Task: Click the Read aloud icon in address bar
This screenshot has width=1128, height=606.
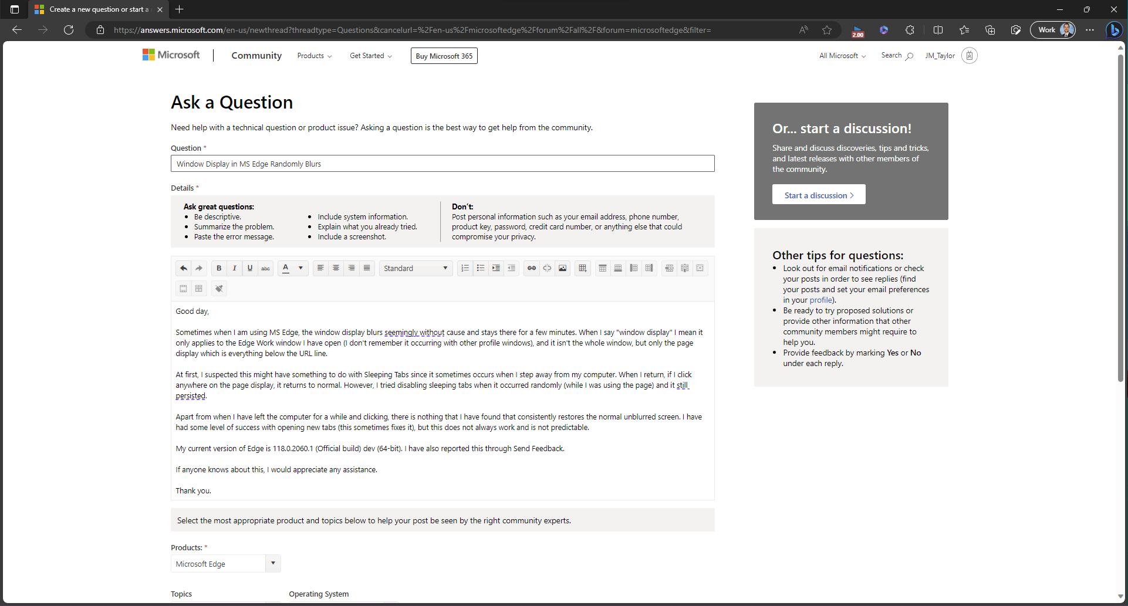Action: pyautogui.click(x=803, y=30)
